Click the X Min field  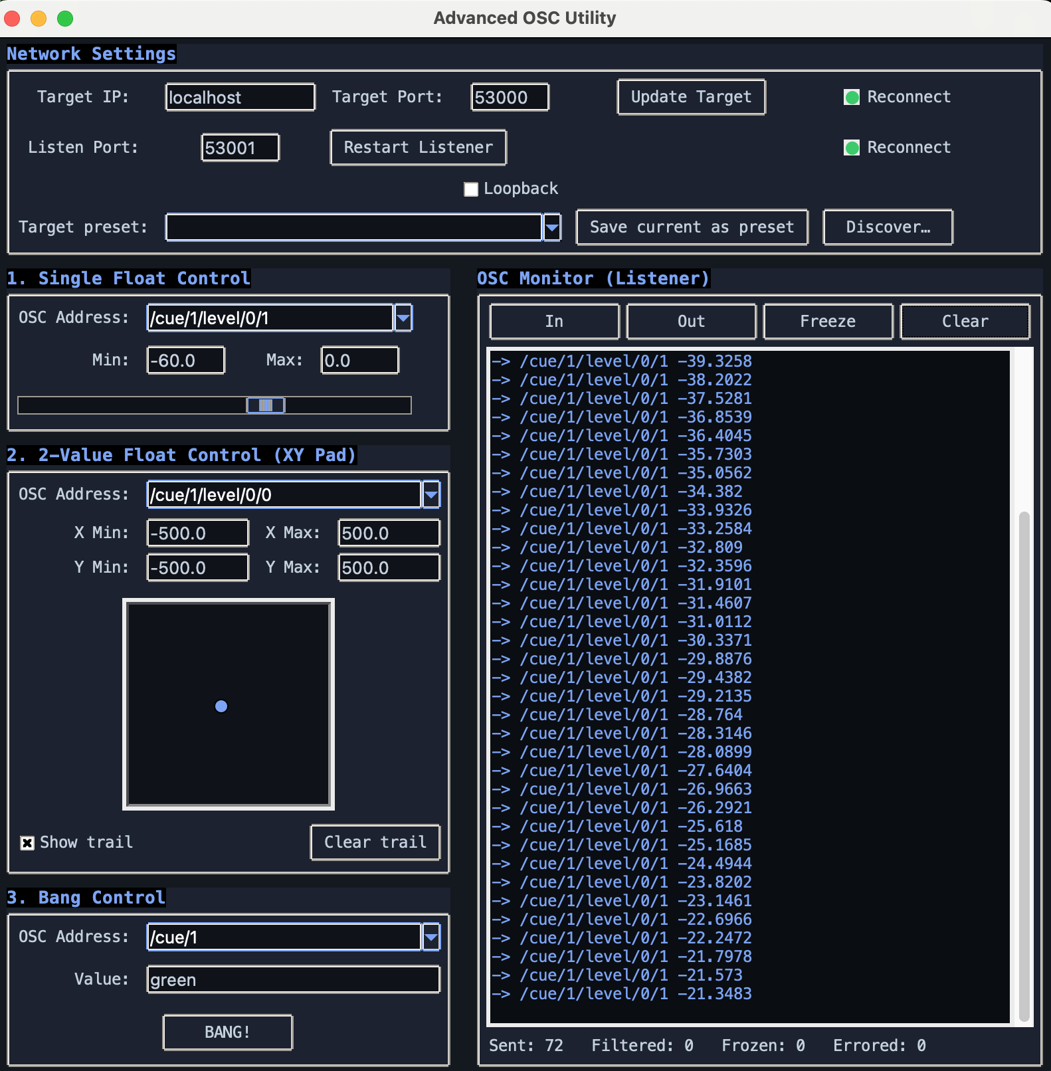coord(198,534)
